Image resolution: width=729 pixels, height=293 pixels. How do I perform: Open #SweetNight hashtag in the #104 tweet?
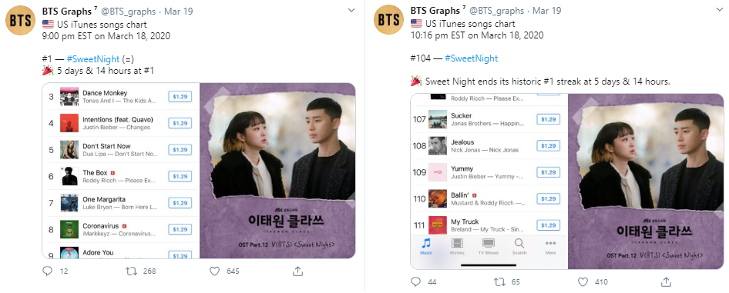click(471, 58)
